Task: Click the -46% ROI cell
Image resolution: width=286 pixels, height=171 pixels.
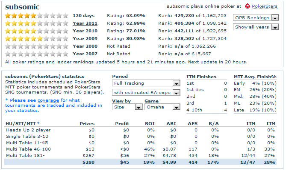Action: point(148,149)
